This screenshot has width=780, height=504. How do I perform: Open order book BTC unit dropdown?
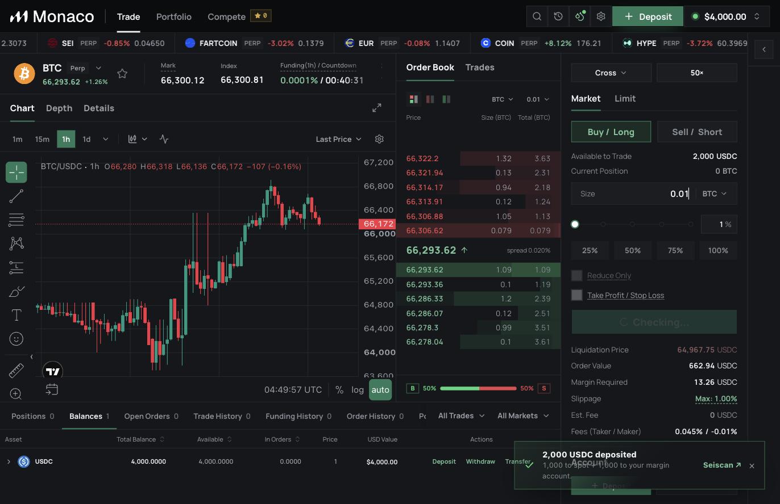[x=503, y=99]
